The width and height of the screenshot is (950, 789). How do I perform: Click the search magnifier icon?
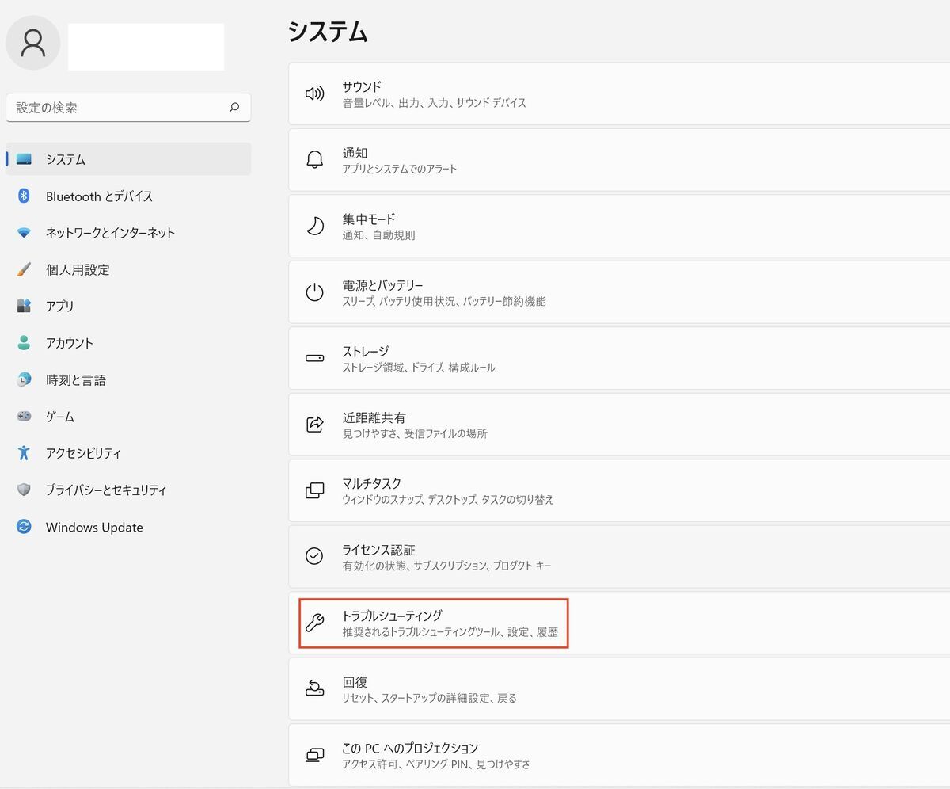point(234,108)
